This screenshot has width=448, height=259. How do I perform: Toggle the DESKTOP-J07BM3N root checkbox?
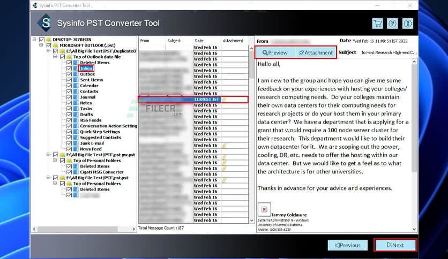[42, 40]
